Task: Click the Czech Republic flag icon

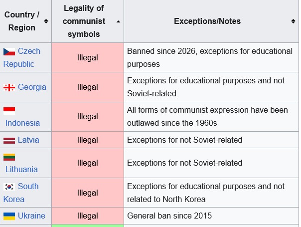Action: [x=9, y=51]
